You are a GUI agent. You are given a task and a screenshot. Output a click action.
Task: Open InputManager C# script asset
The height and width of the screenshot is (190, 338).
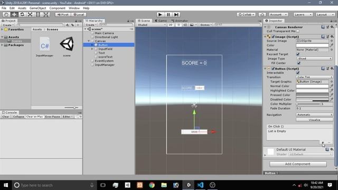coord(44,47)
